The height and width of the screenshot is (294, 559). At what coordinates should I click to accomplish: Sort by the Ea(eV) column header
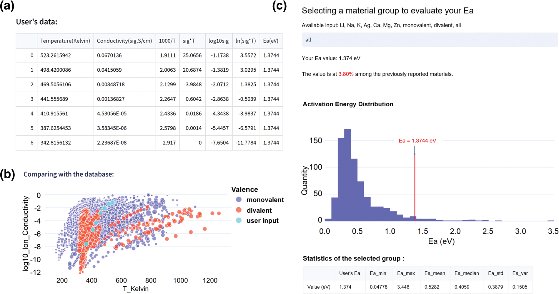[271, 41]
